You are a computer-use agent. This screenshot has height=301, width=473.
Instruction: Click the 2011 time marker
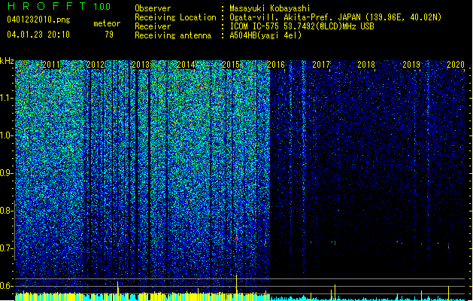51,65
